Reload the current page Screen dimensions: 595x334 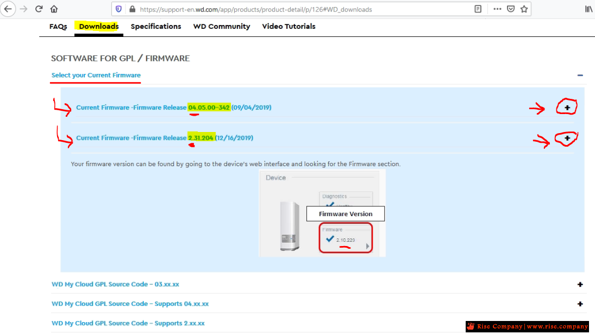(x=39, y=9)
